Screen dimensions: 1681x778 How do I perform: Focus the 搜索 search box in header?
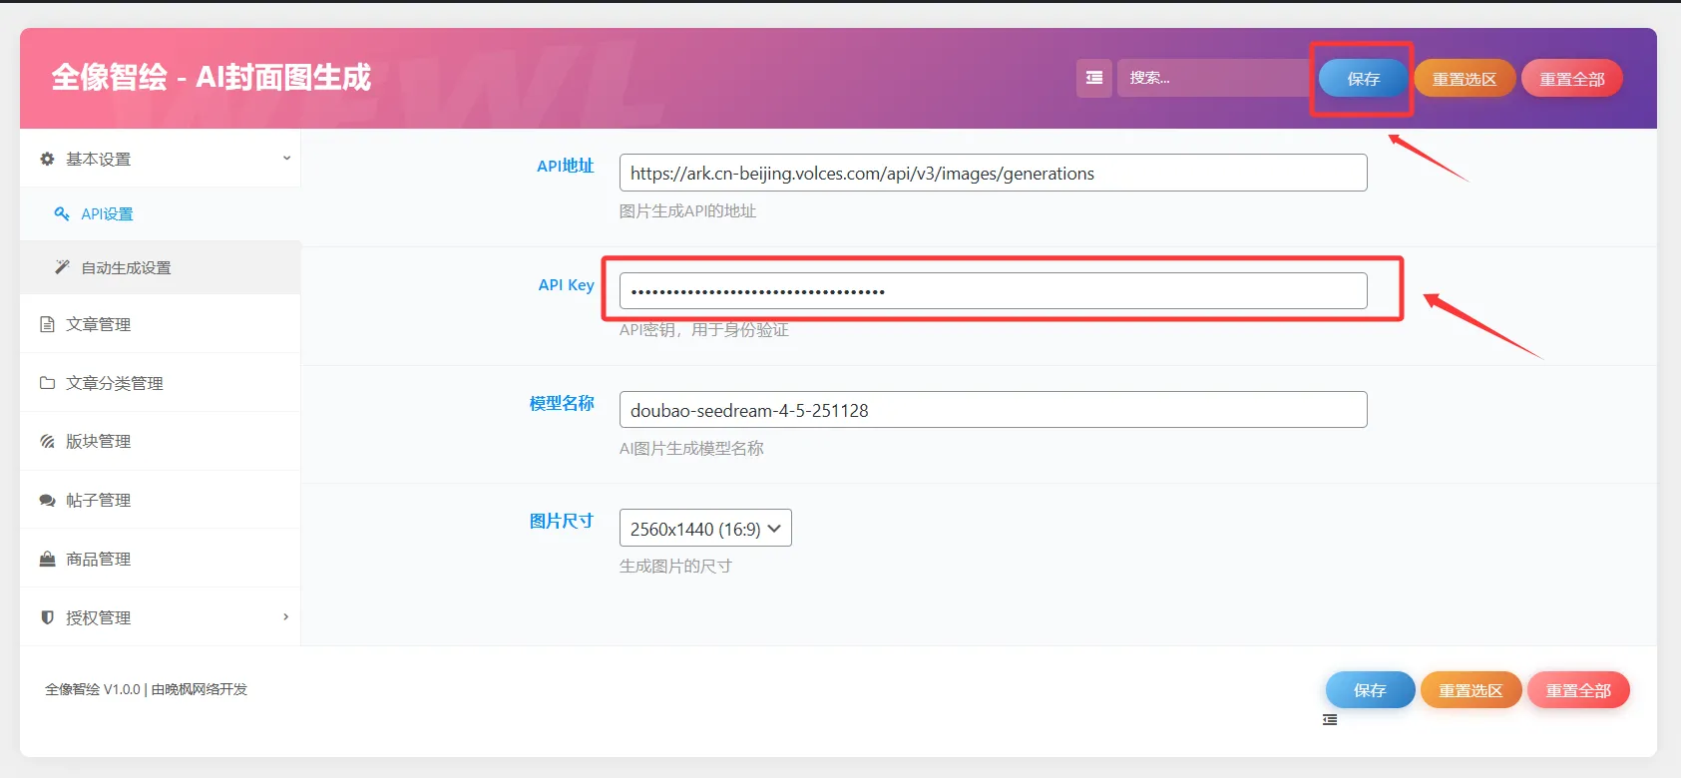pos(1214,78)
